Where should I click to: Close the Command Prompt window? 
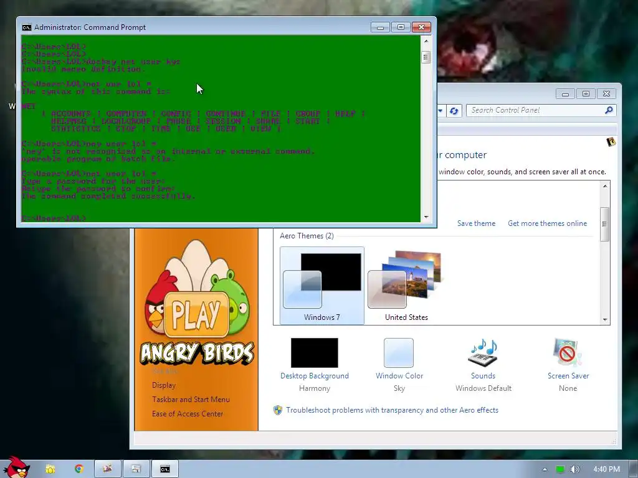click(422, 27)
